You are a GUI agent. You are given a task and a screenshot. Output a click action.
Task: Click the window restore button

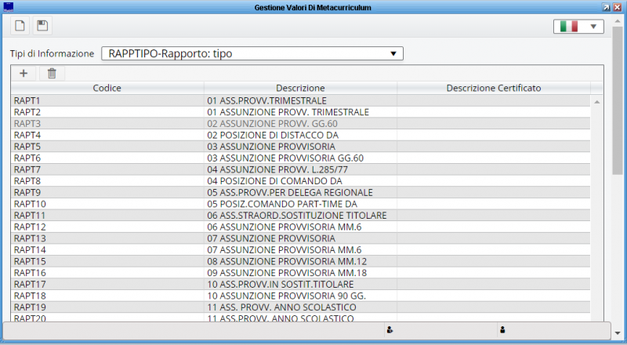(606, 7)
